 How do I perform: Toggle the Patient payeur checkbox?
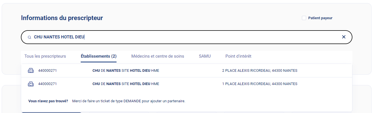pyautogui.click(x=304, y=18)
